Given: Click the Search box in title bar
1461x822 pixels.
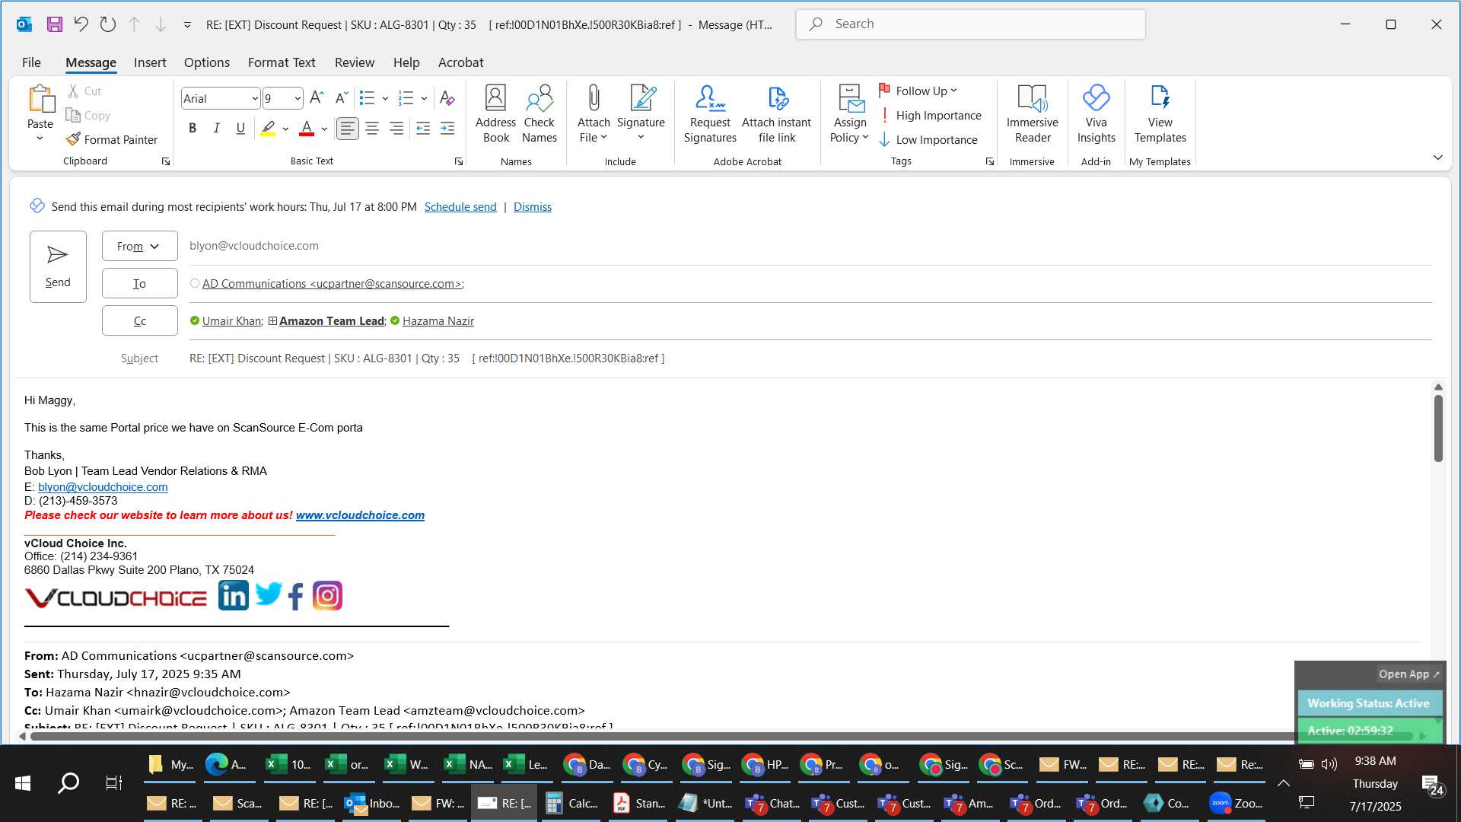Looking at the screenshot, I should pos(970,24).
